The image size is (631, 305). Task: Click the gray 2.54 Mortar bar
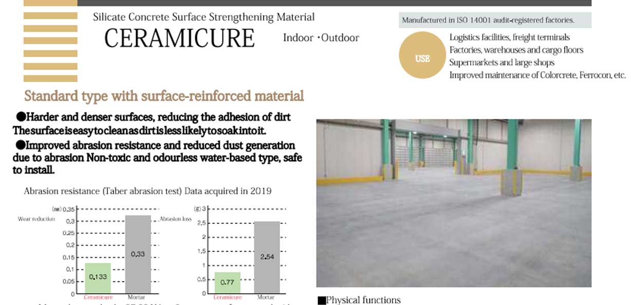click(x=267, y=257)
